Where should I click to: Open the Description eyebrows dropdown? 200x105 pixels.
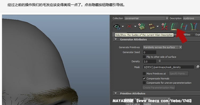click(191, 18)
